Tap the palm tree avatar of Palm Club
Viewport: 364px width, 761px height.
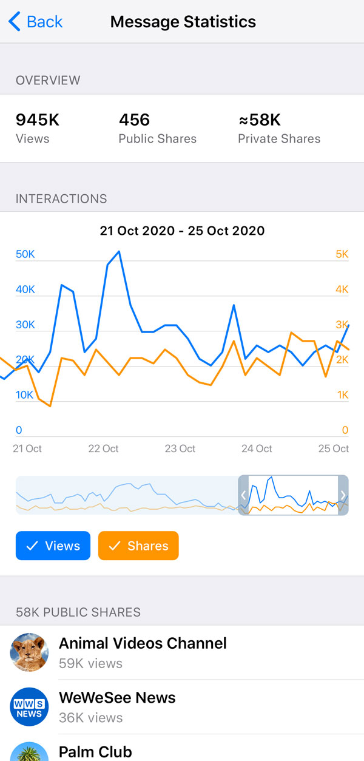[29, 754]
